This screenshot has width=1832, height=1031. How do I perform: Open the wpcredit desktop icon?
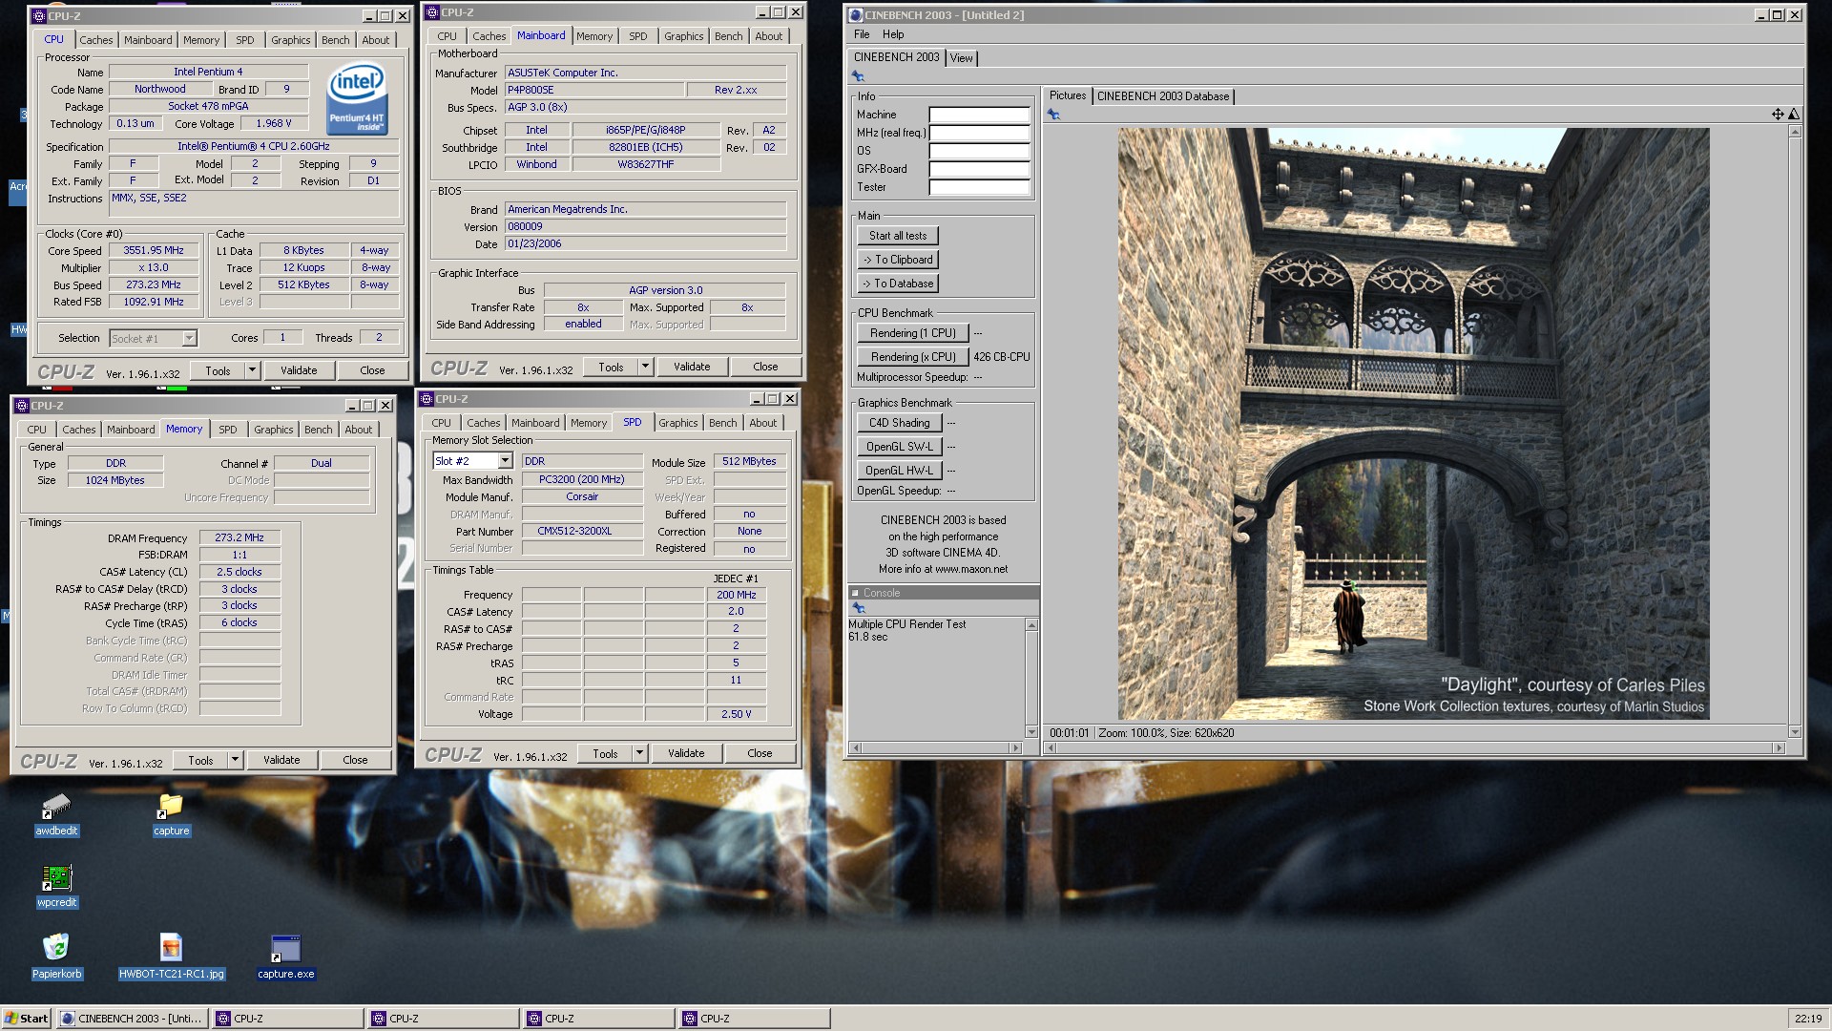(56, 879)
